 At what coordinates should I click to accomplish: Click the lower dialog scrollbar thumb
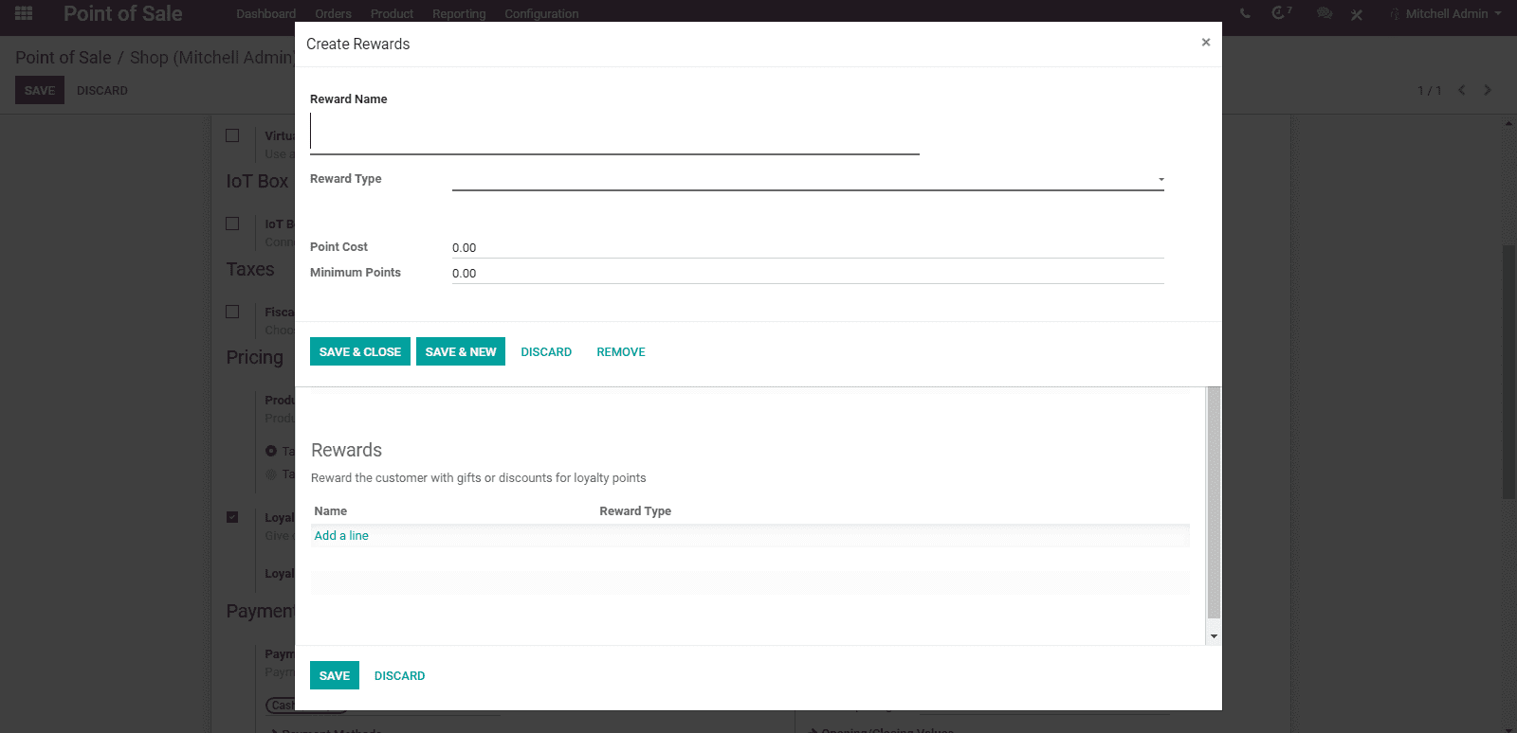click(1214, 502)
